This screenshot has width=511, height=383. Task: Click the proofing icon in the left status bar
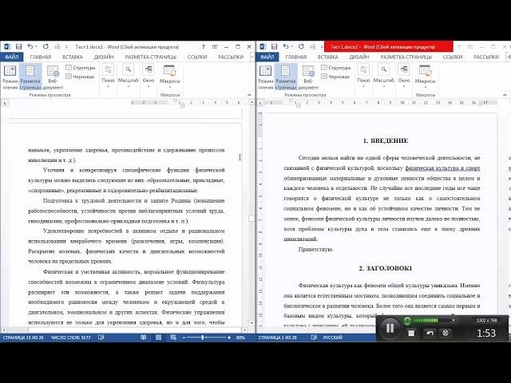pyautogui.click(x=101, y=338)
